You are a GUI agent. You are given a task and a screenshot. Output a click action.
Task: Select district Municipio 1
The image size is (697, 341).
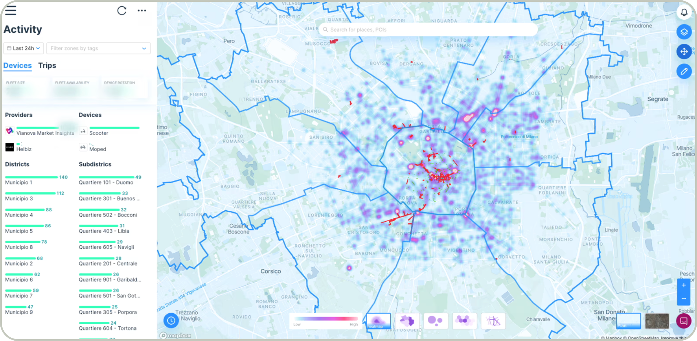[x=37, y=180]
